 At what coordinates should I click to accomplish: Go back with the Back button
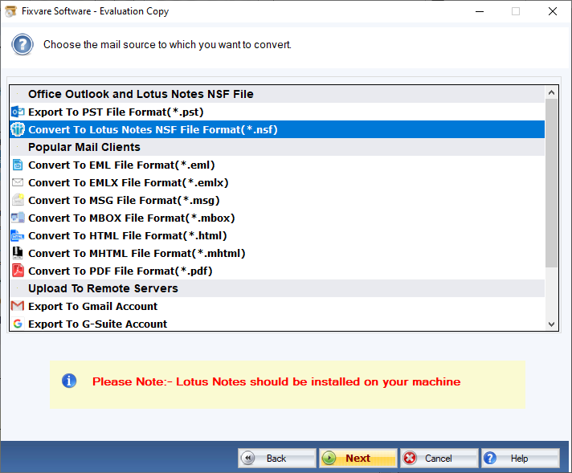tap(277, 458)
